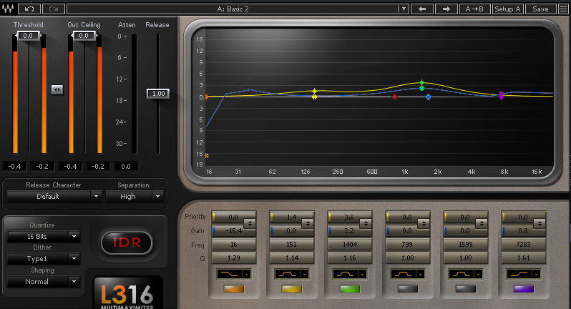Copy setup A to B
This screenshot has width=571, height=309.
click(474, 9)
